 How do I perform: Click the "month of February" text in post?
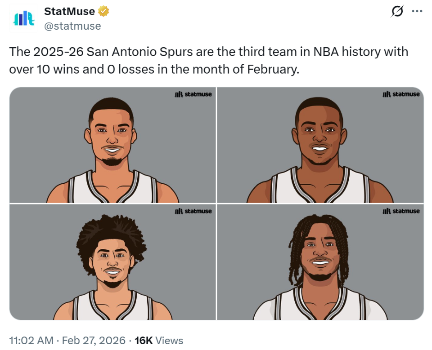pos(253,70)
